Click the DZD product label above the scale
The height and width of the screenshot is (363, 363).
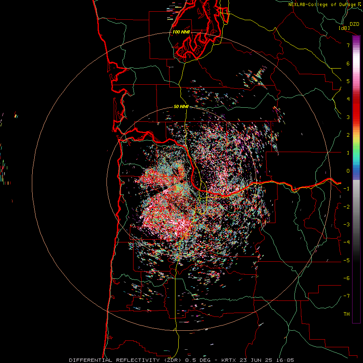[x=354, y=24]
